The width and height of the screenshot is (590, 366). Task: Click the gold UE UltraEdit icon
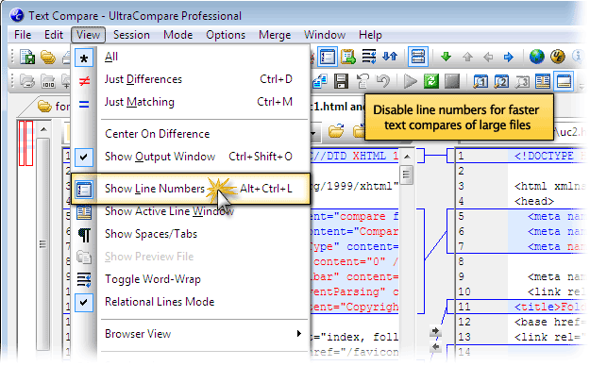pos(557,57)
